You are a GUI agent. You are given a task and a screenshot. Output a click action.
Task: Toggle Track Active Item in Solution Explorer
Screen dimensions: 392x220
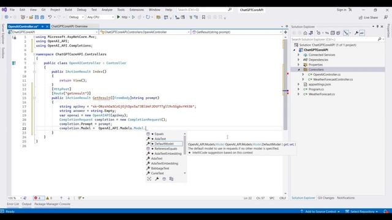346,33
